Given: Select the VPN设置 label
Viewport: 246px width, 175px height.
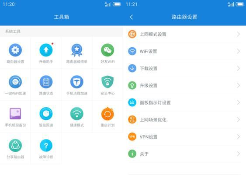Looking at the screenshot, I should tap(149, 137).
